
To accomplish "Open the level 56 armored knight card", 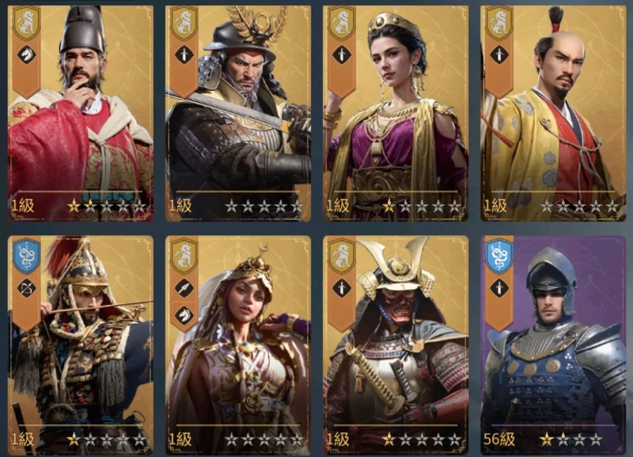I will coord(553,345).
